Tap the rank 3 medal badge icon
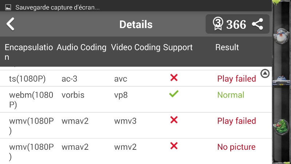This screenshot has width=291, height=164. (x=218, y=24)
